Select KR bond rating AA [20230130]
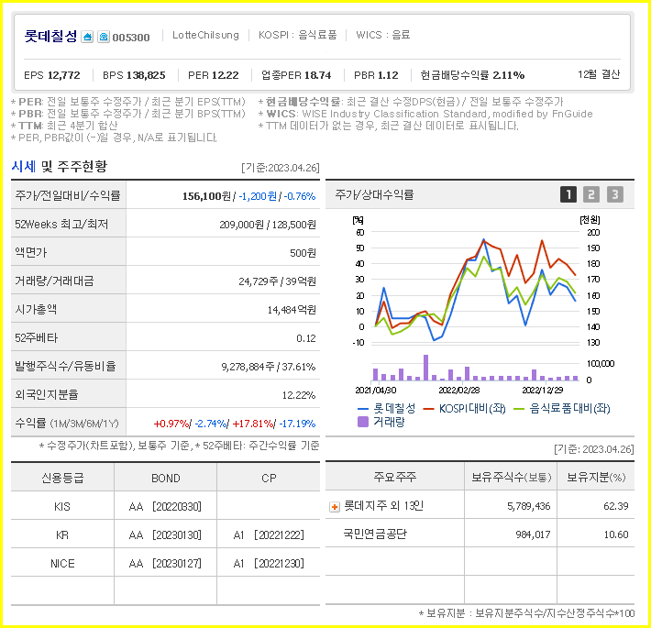 pyautogui.click(x=165, y=535)
